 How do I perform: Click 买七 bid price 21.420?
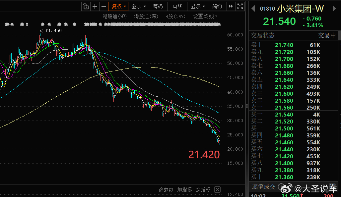tap(284, 156)
